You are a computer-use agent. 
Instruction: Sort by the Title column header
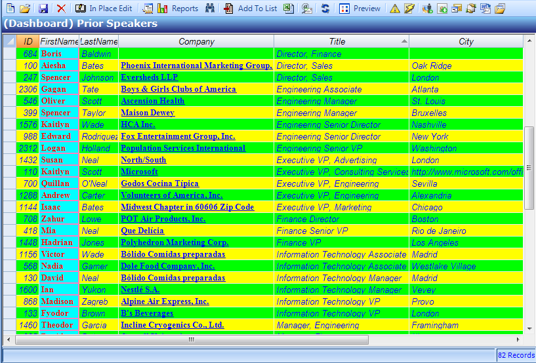tap(337, 41)
